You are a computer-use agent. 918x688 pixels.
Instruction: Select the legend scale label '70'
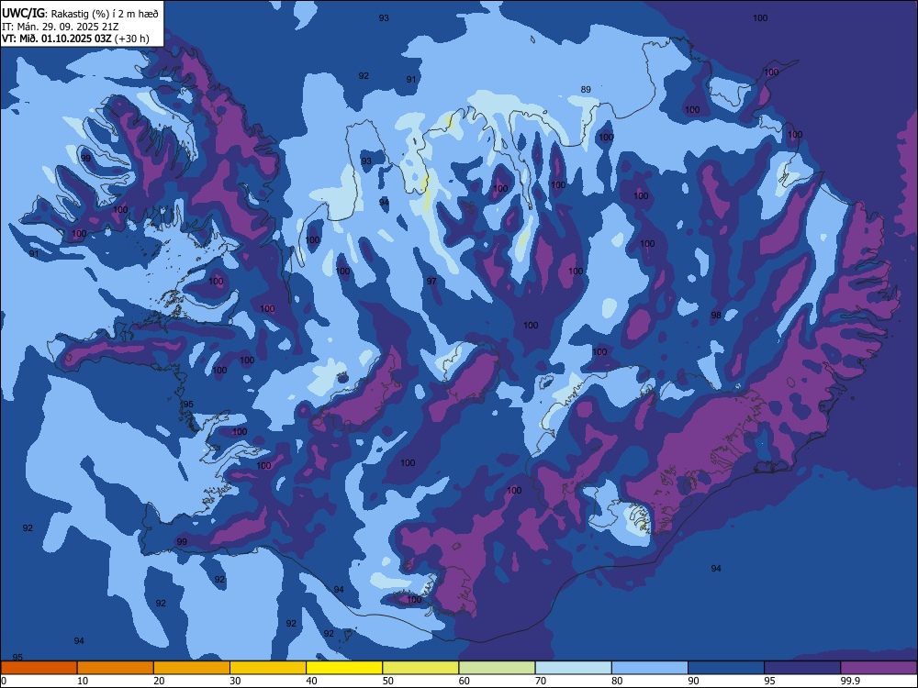click(x=541, y=681)
